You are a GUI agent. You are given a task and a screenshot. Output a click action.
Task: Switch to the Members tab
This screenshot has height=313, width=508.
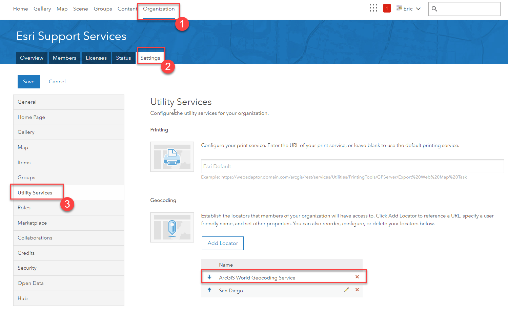click(x=64, y=58)
